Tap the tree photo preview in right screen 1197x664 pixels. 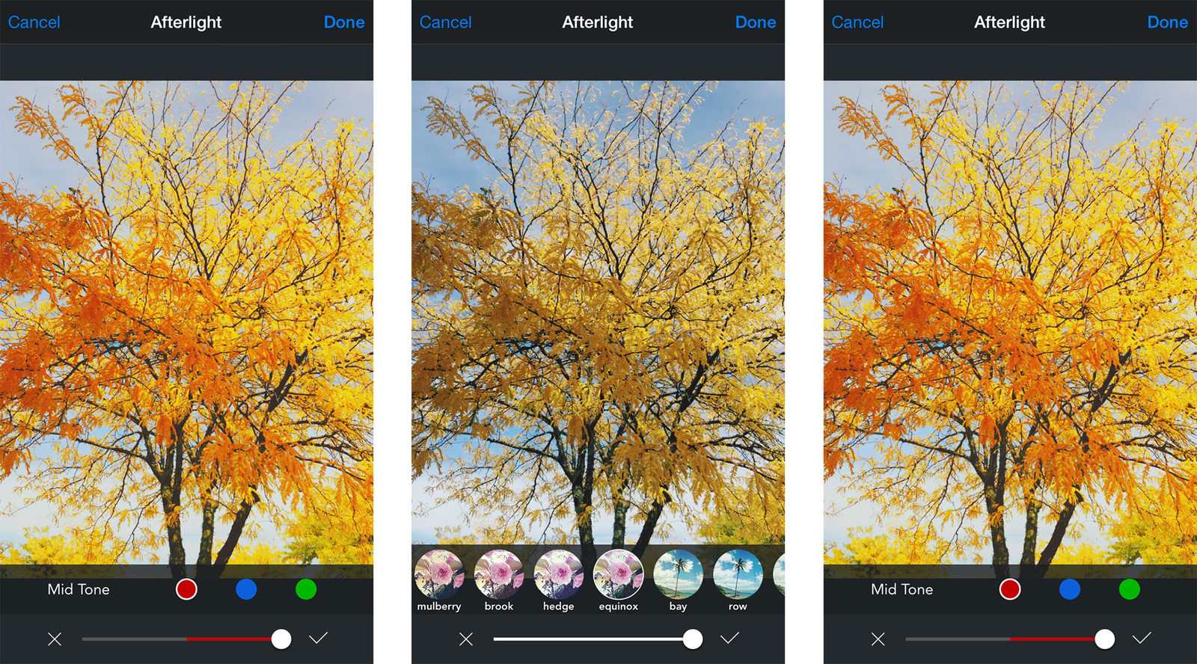coord(1010,322)
